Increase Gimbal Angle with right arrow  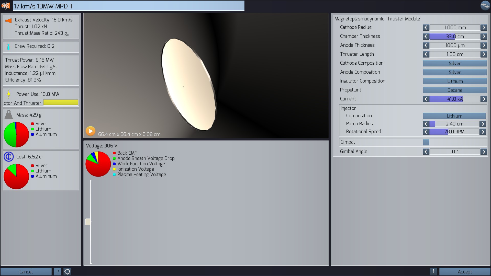click(483, 152)
